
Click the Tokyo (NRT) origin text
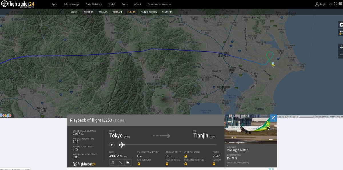(119, 136)
